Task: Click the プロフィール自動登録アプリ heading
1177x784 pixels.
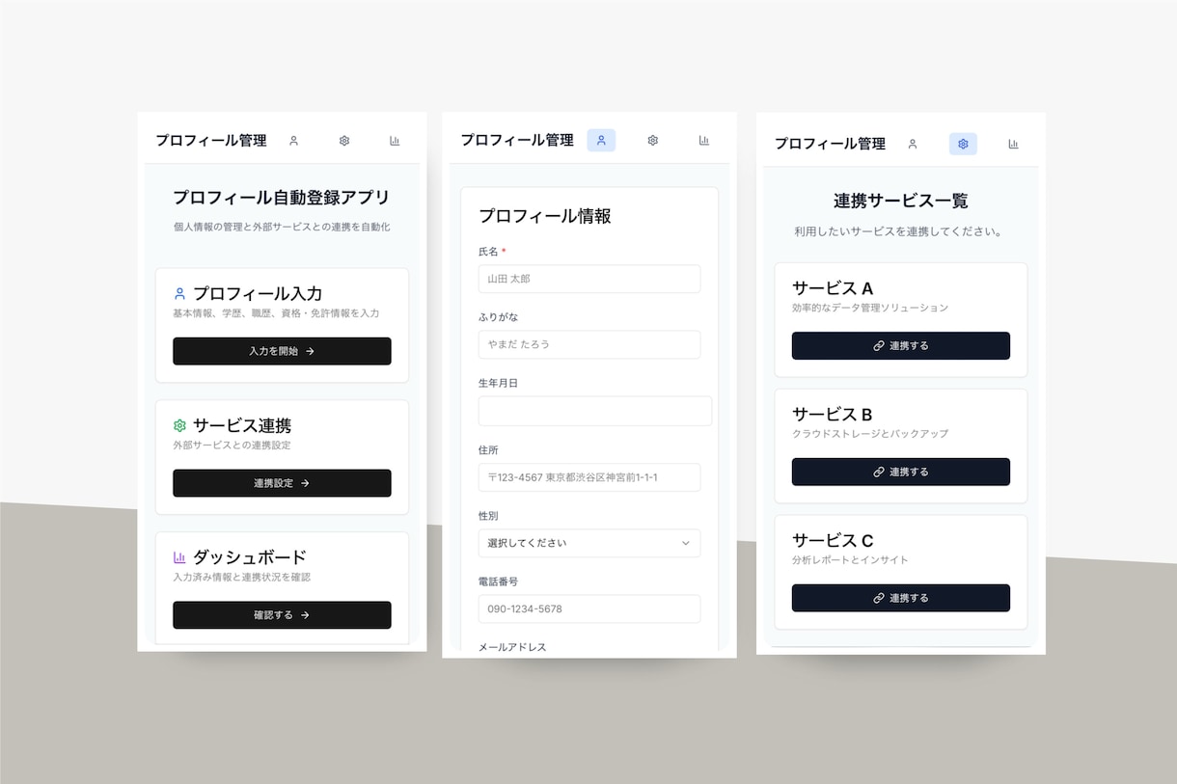Action: click(x=282, y=198)
